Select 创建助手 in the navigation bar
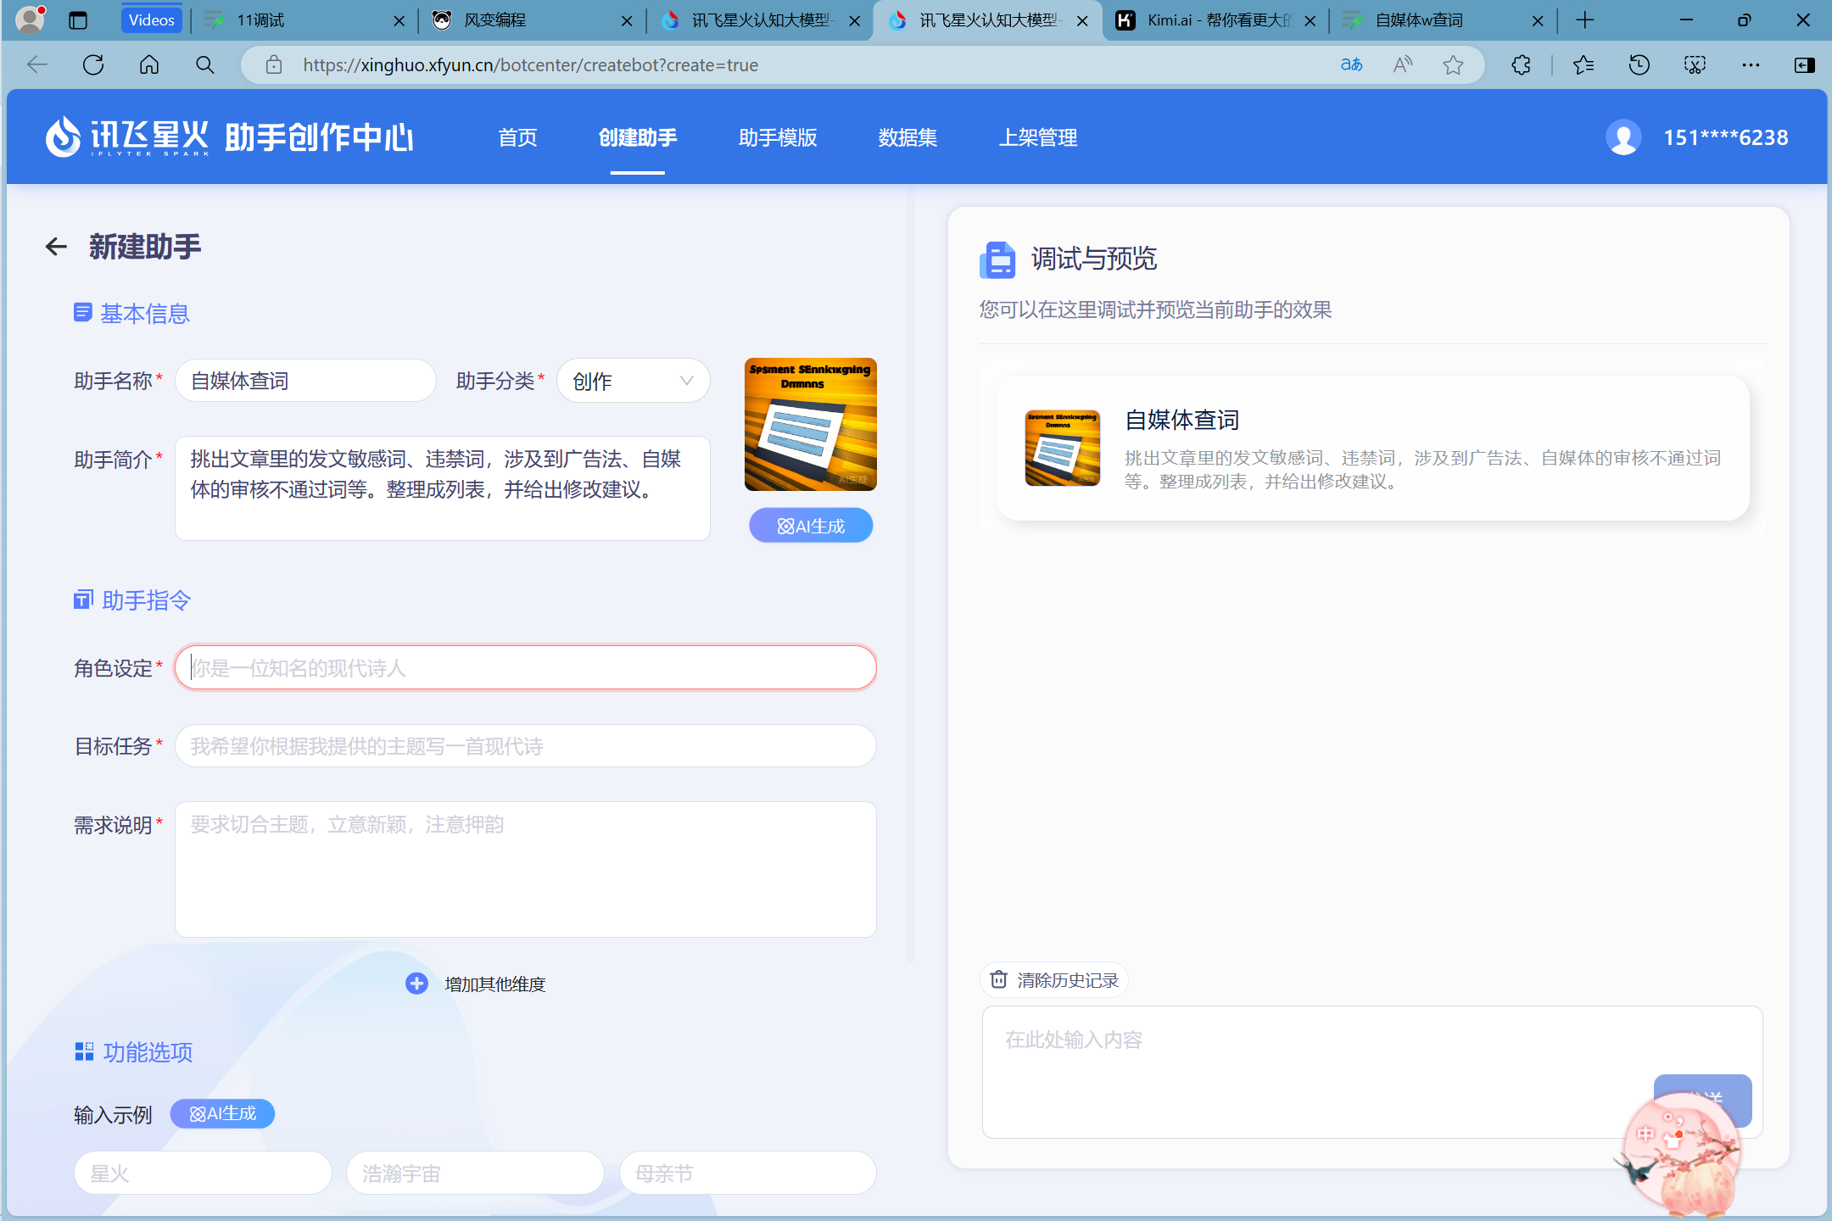 [x=637, y=137]
